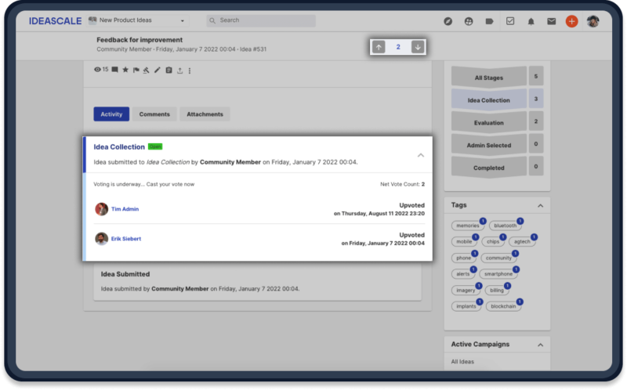The height and width of the screenshot is (390, 627).
Task: Select the blockchain tag
Action: point(502,306)
